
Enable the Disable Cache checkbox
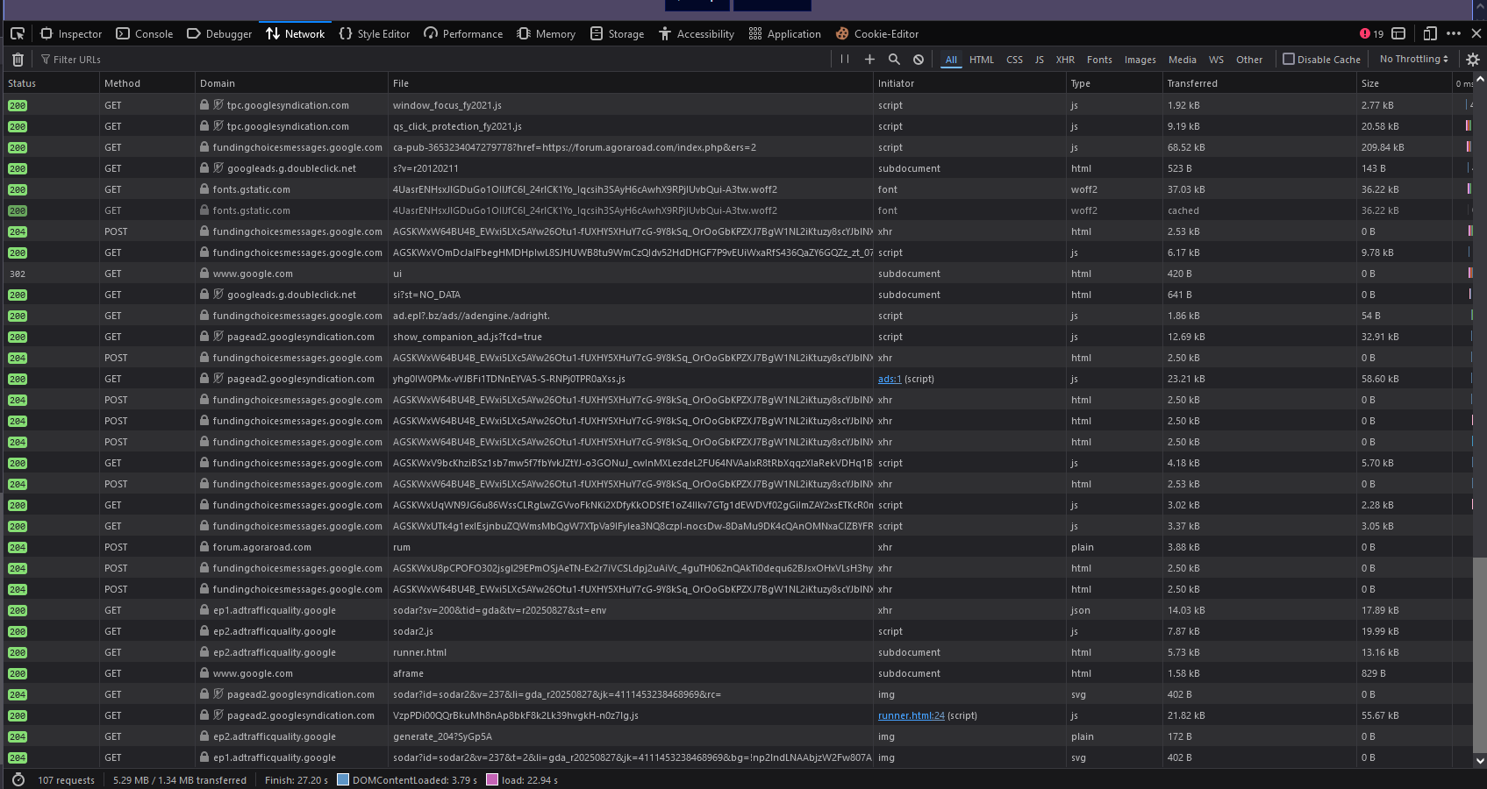pos(1289,60)
